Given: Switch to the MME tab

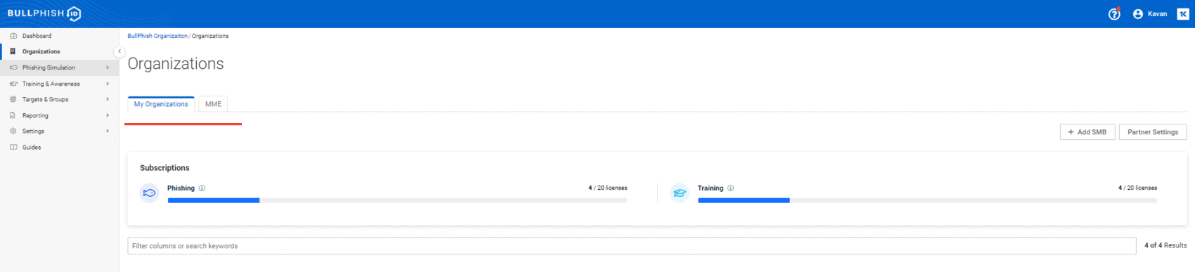Looking at the screenshot, I should pyautogui.click(x=213, y=104).
